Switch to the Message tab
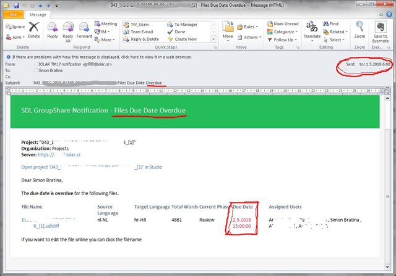This screenshot has width=396, height=276. 38,15
